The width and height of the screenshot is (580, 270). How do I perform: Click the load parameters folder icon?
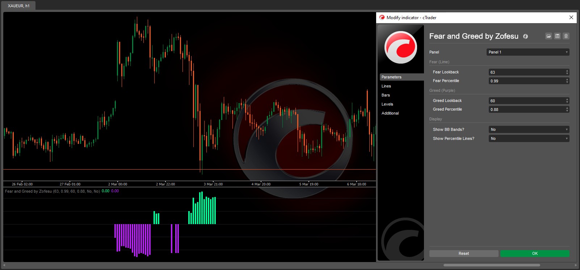pyautogui.click(x=549, y=36)
